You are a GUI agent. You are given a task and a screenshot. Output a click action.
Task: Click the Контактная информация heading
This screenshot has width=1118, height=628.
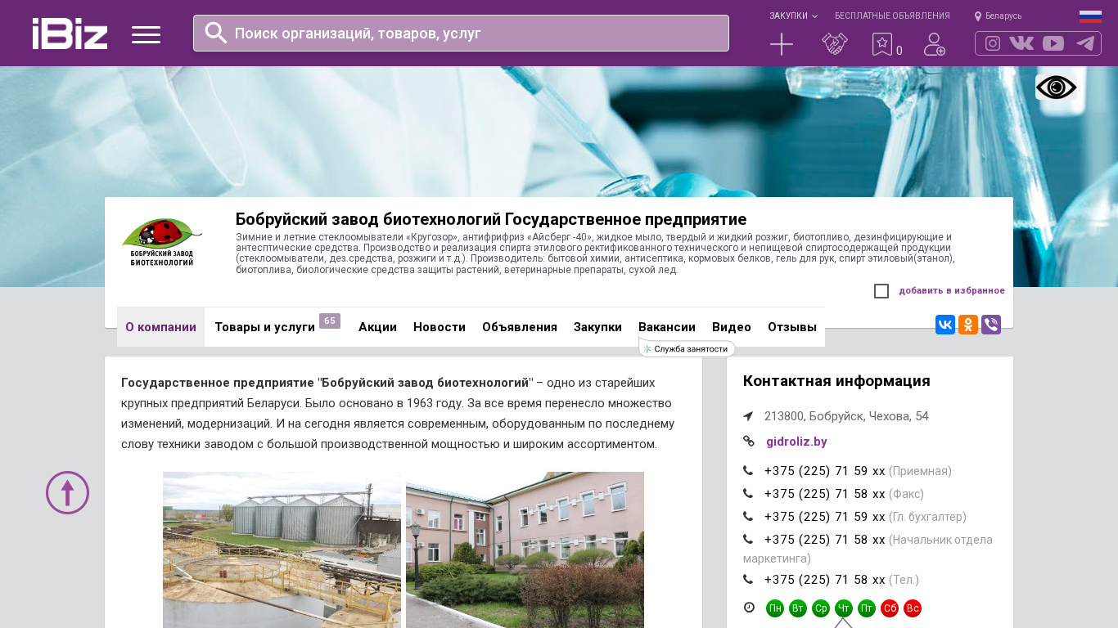836,381
